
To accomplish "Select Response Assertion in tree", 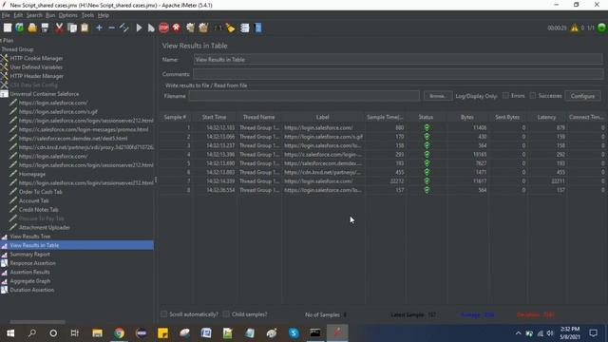I will pyautogui.click(x=32, y=263).
